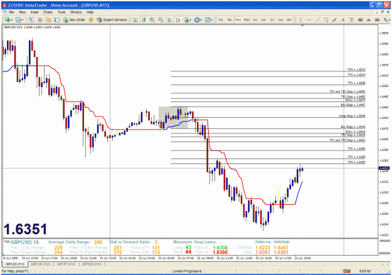Open the Indicators list icon

click(186, 19)
